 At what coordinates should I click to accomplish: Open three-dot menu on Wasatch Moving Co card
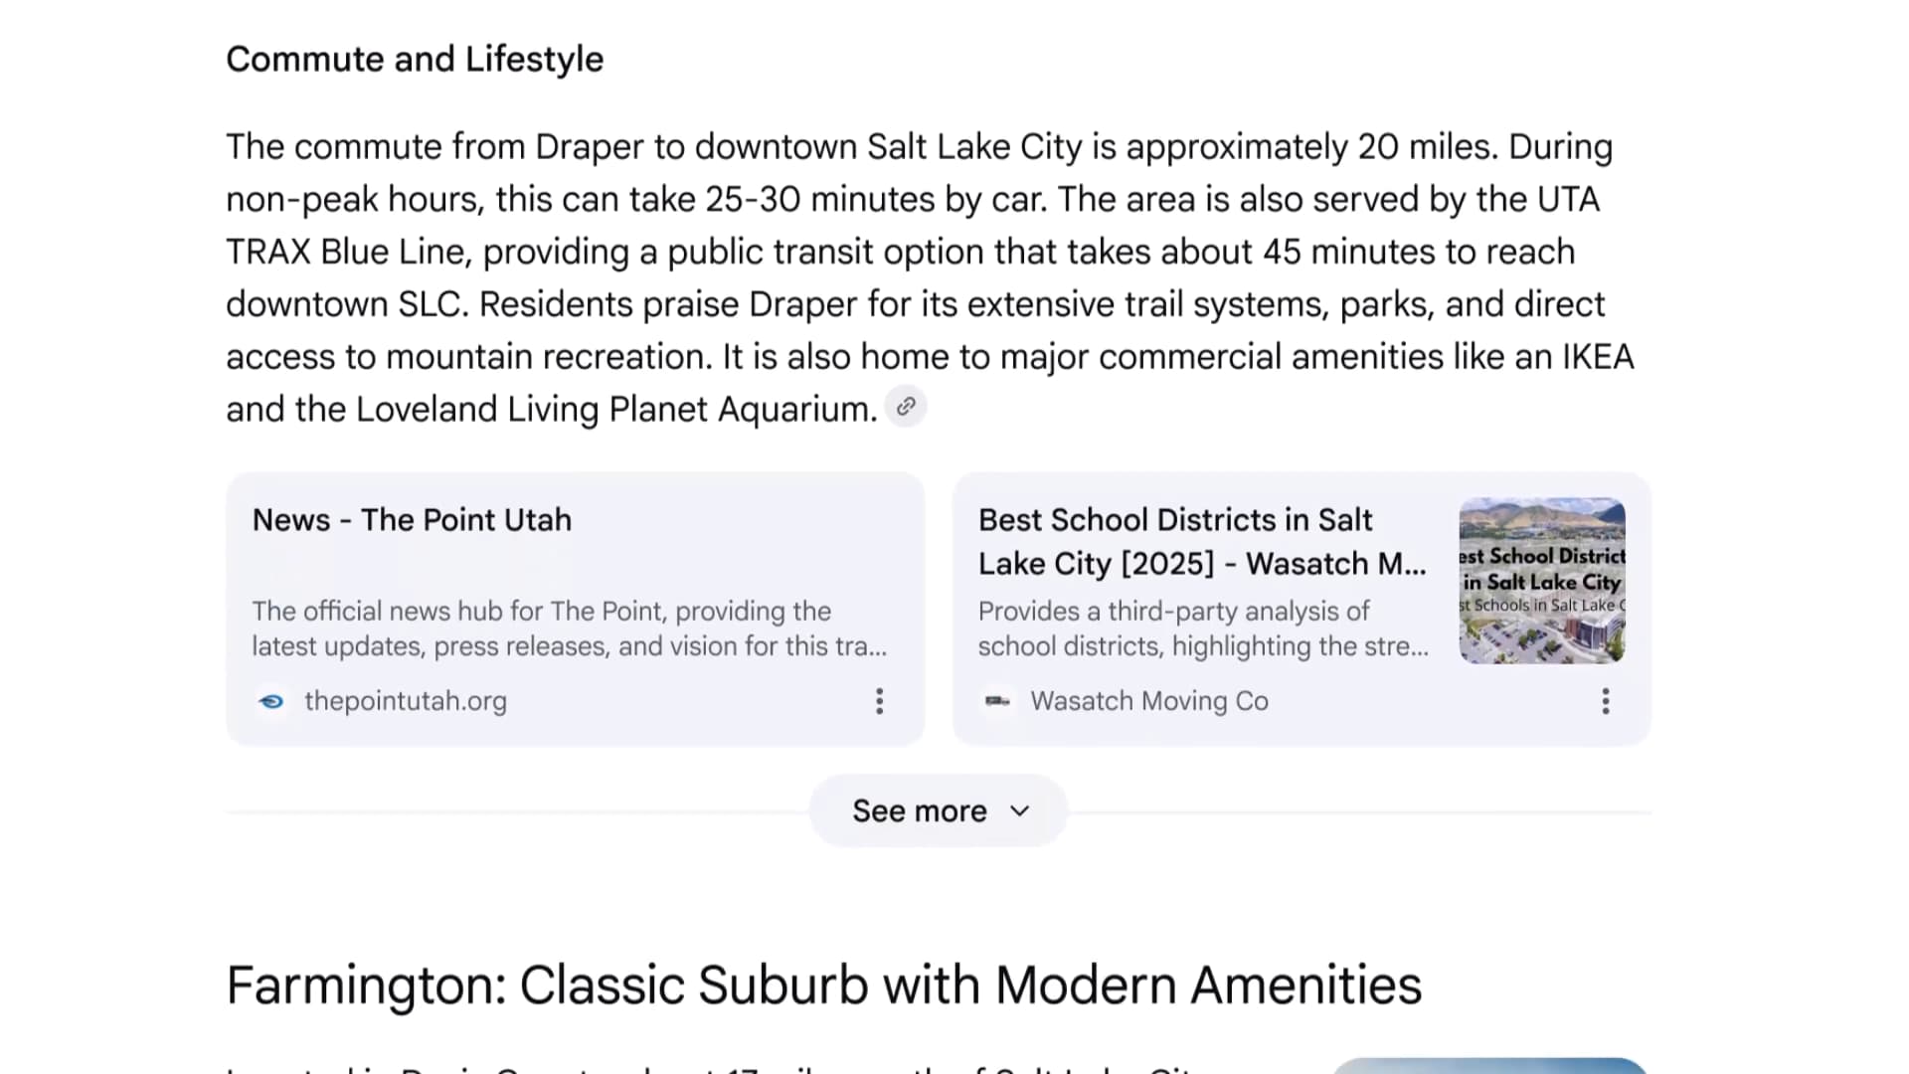(x=1605, y=702)
